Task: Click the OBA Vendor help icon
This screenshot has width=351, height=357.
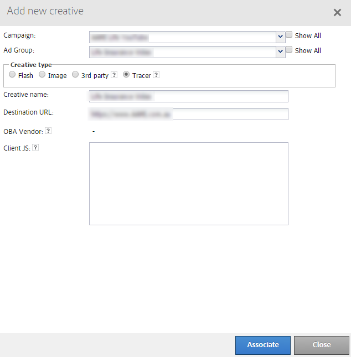Action: click(x=48, y=131)
